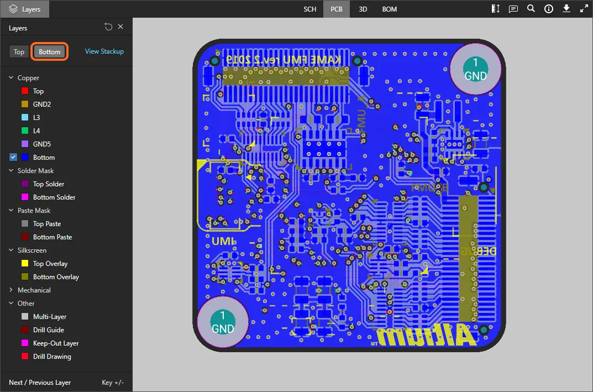Click the Bottom layer blue swatch

(25, 157)
